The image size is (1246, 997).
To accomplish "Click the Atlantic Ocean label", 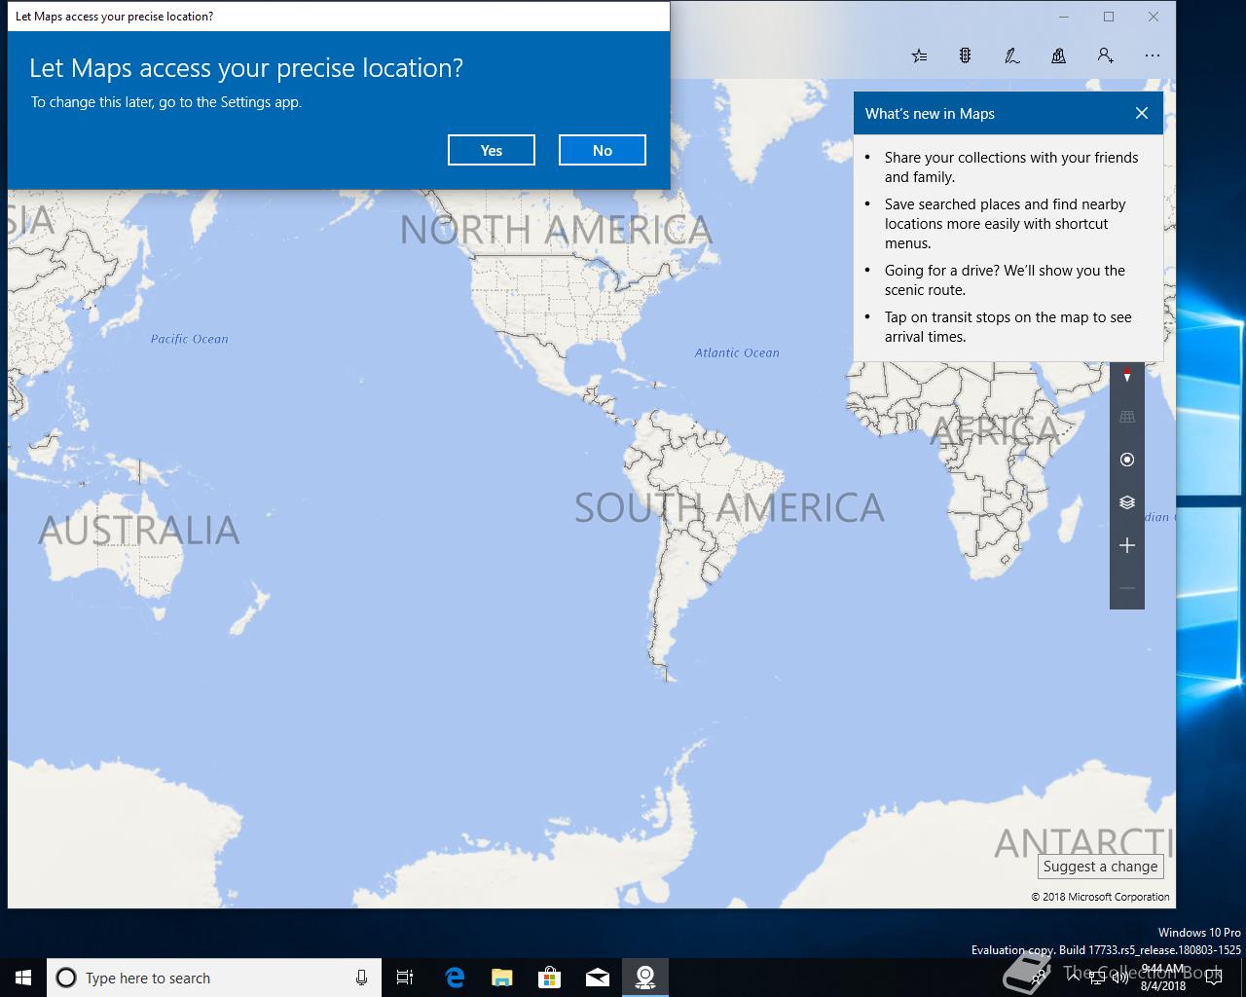I will click(x=737, y=352).
